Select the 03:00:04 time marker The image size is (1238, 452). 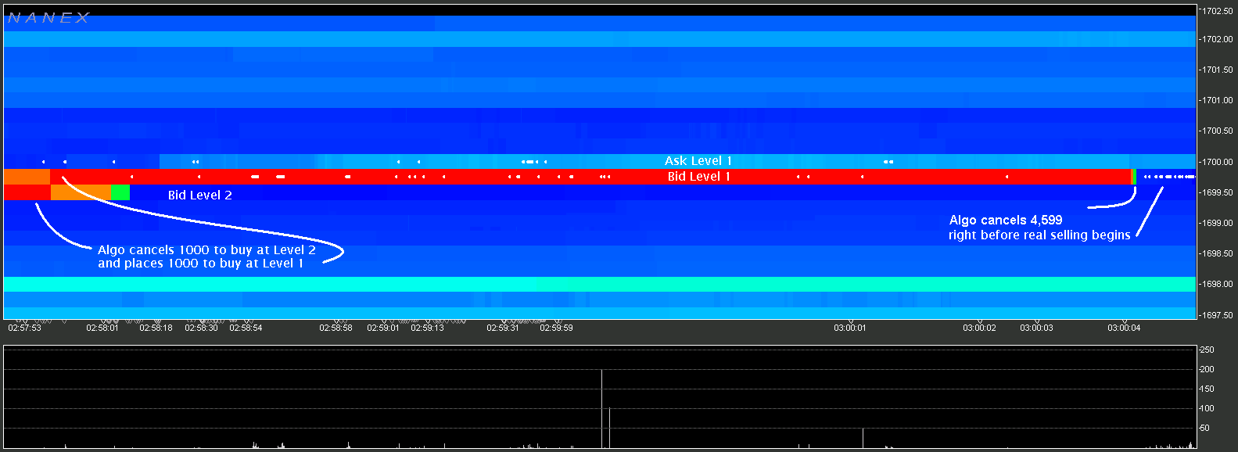click(x=1123, y=328)
